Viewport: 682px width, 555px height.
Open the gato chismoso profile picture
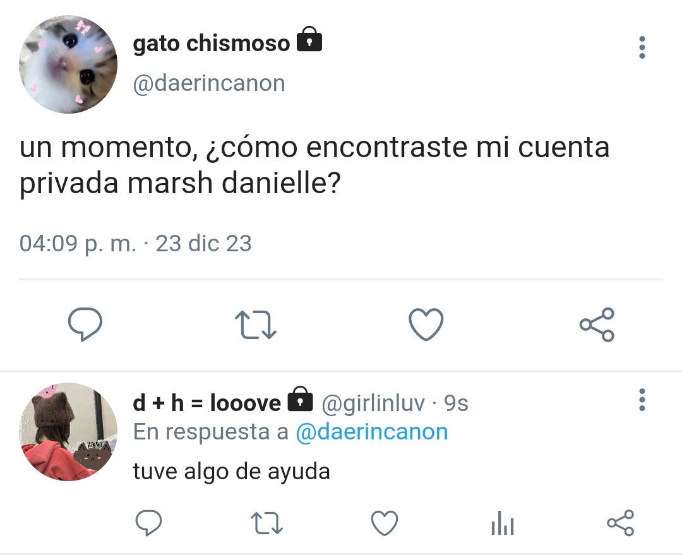pyautogui.click(x=68, y=64)
